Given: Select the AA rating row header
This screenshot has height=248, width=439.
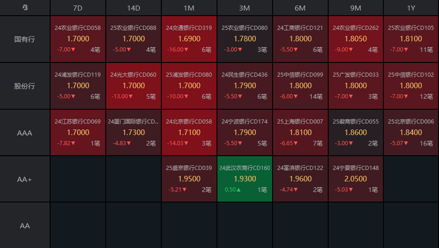Looking at the screenshot, I should coord(25,225).
